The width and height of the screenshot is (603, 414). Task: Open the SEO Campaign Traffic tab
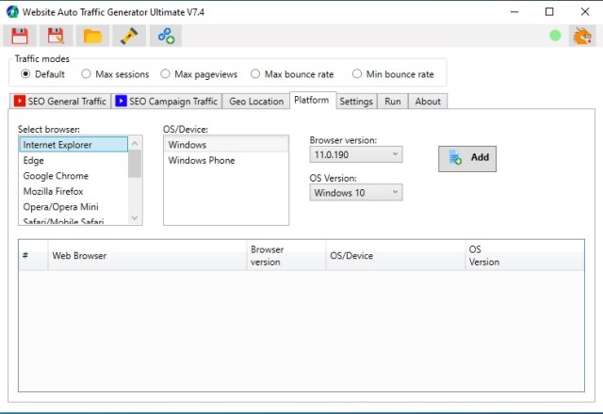coord(167,102)
